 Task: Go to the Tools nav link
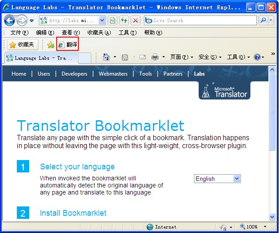pos(146,74)
